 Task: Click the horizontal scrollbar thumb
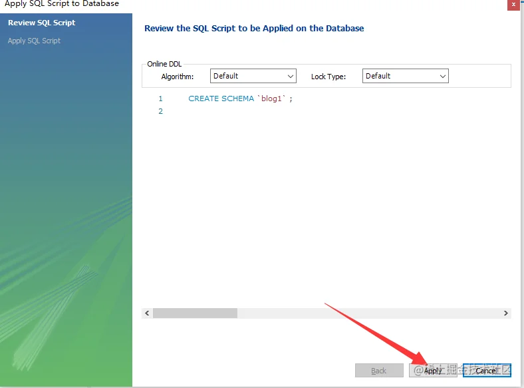(x=195, y=313)
